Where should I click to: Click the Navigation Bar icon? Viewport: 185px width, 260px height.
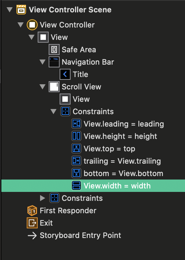click(x=54, y=62)
